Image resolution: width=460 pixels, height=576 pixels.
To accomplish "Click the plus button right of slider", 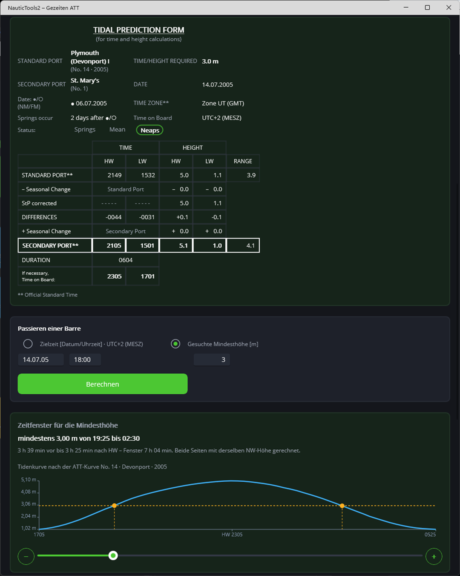I will point(434,556).
